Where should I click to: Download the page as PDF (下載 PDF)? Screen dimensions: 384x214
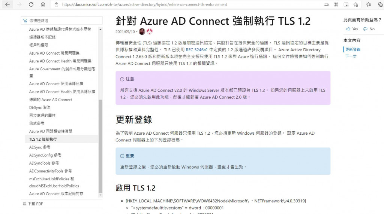point(33,204)
